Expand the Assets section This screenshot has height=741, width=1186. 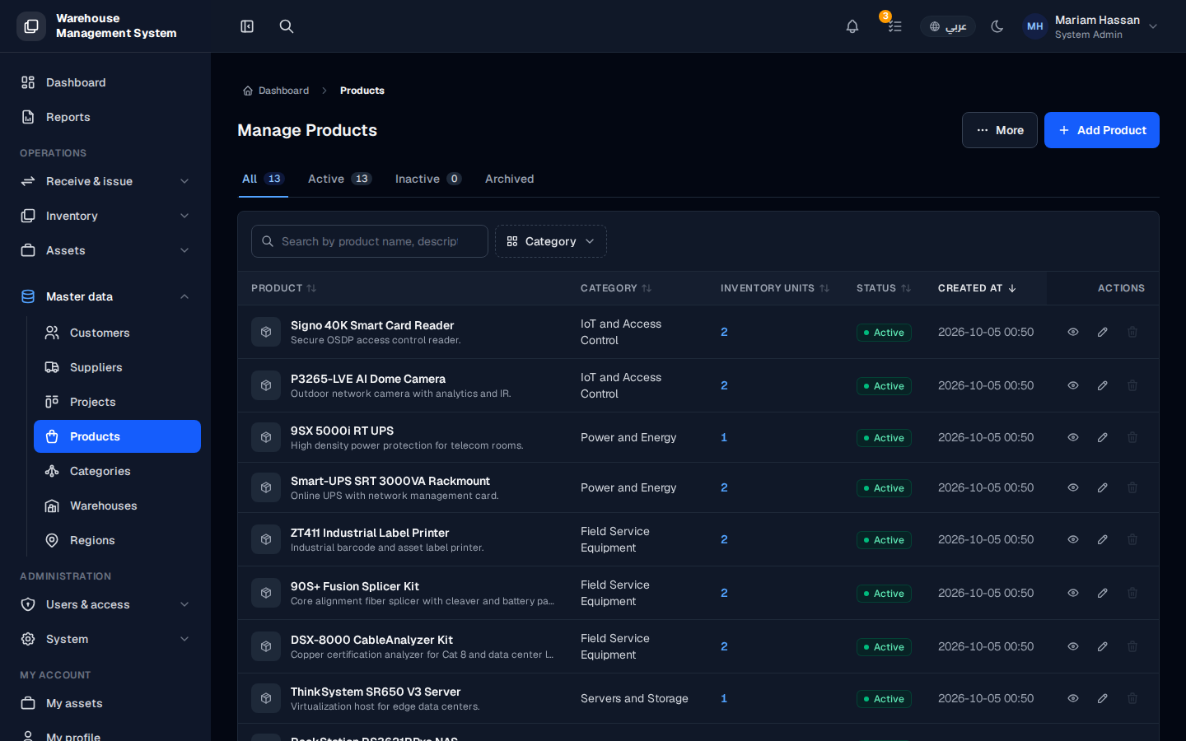pos(105,250)
